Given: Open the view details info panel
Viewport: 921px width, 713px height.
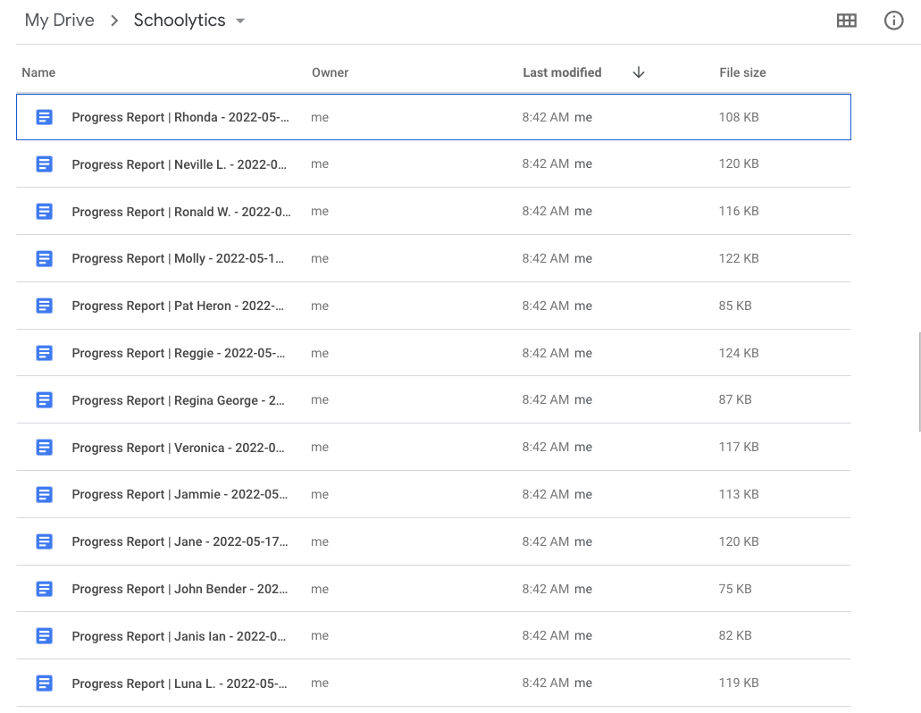Looking at the screenshot, I should pos(893,21).
